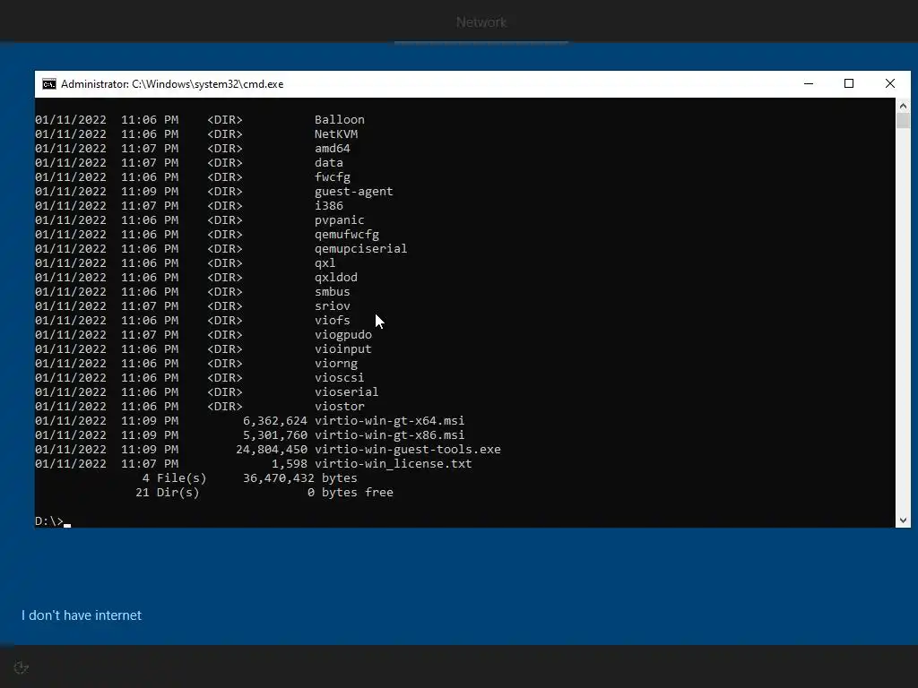Click the qemufwcfg directory name
This screenshot has width=918, height=688.
347,234
